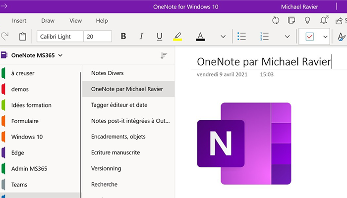The image size is (347, 198).
Task: Click the Calibri Light font name box
Action: click(x=60, y=37)
